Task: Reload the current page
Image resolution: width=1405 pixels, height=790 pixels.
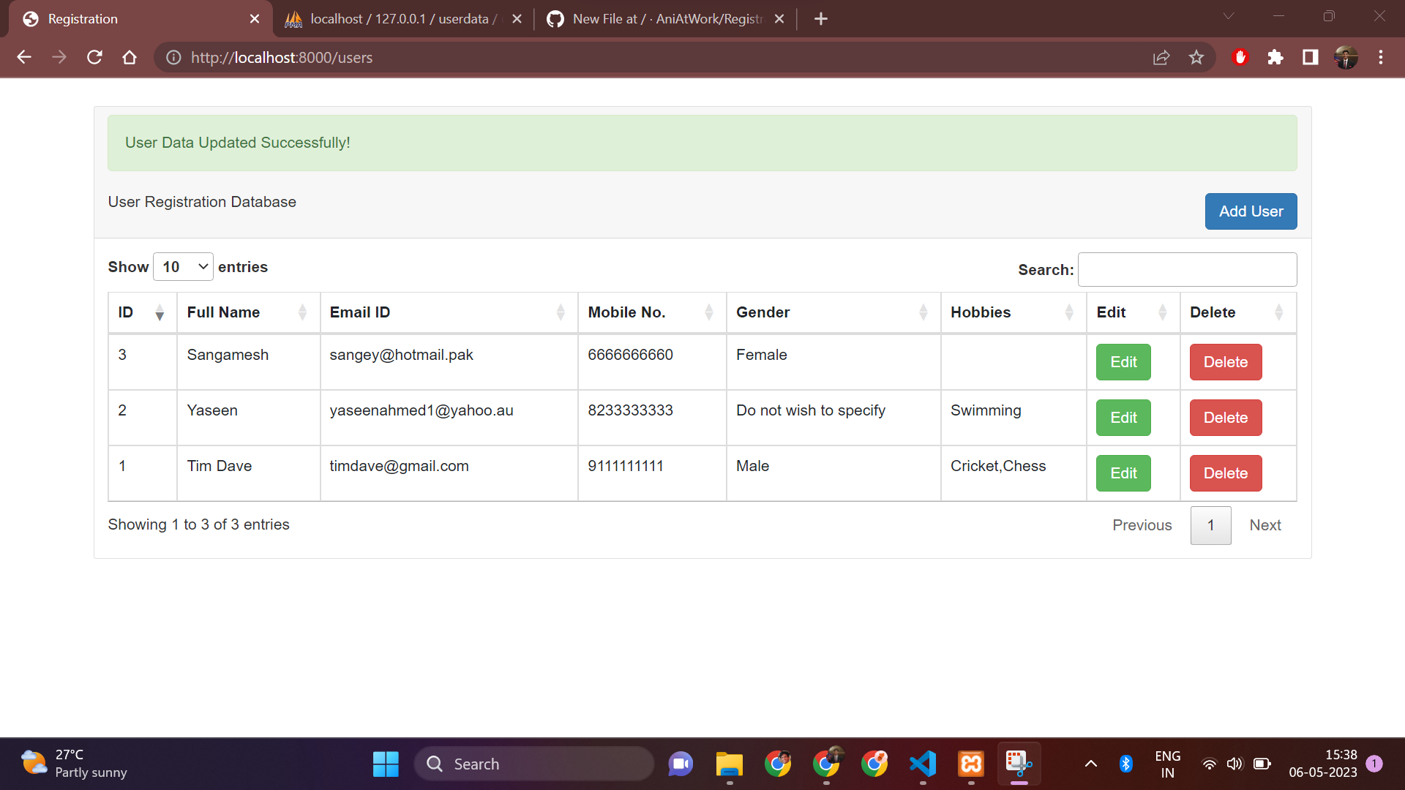Action: point(94,57)
